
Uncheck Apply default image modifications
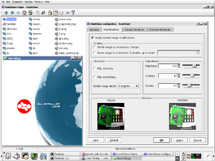pos(93,38)
